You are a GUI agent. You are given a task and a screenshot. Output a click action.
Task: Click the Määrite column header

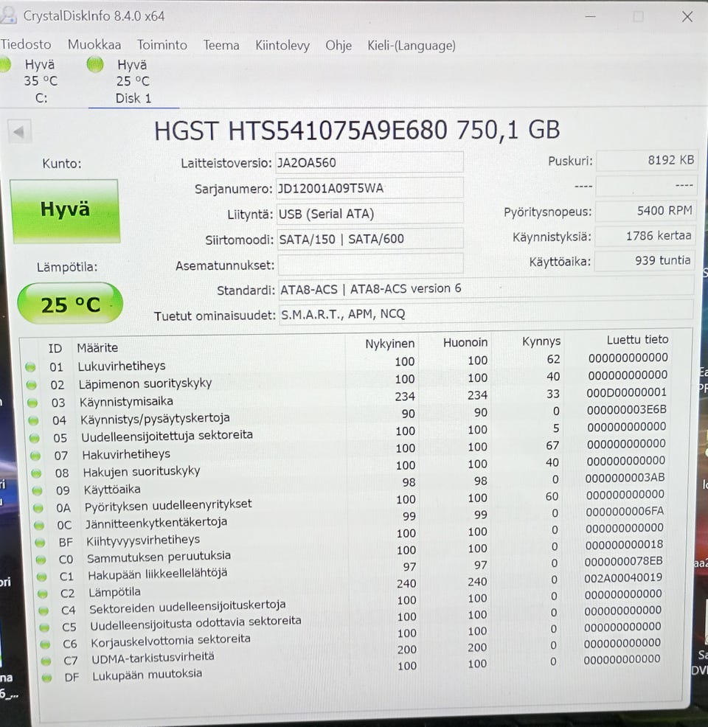(x=97, y=348)
